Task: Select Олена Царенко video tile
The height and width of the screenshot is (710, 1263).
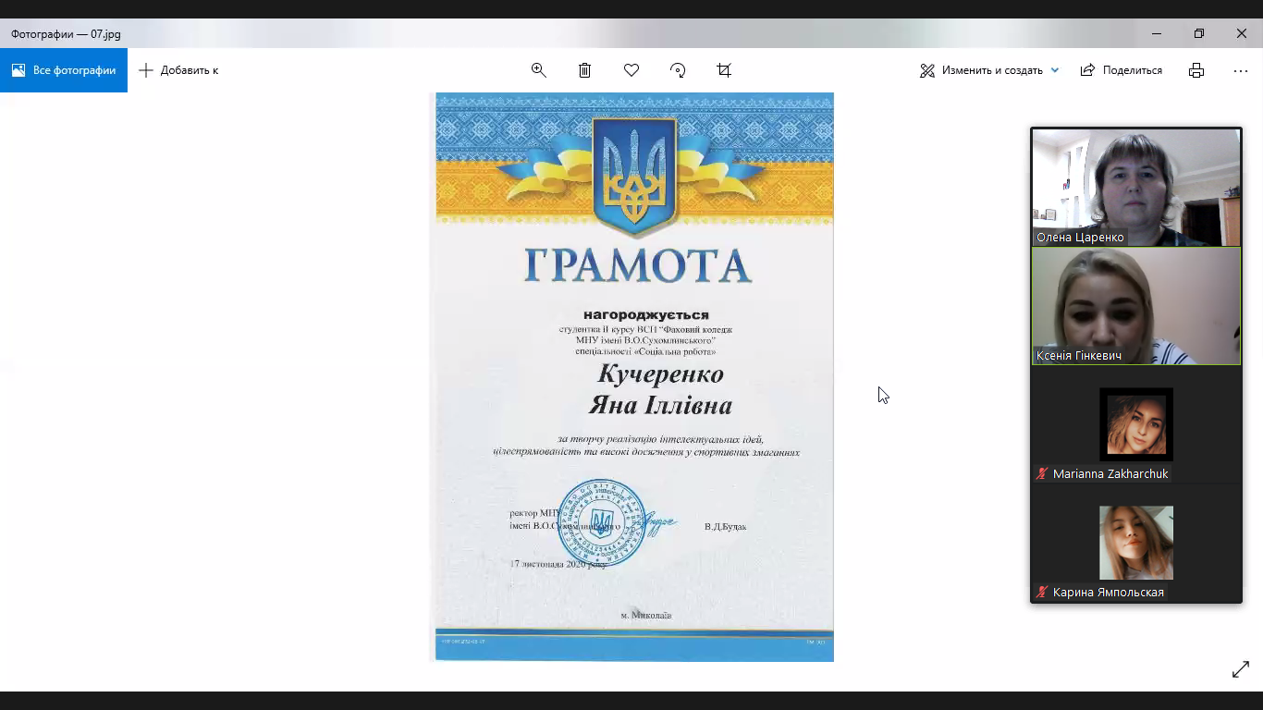Action: (x=1136, y=187)
